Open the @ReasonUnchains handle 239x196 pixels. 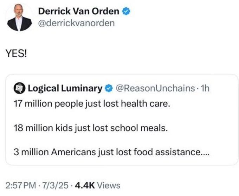154,89
